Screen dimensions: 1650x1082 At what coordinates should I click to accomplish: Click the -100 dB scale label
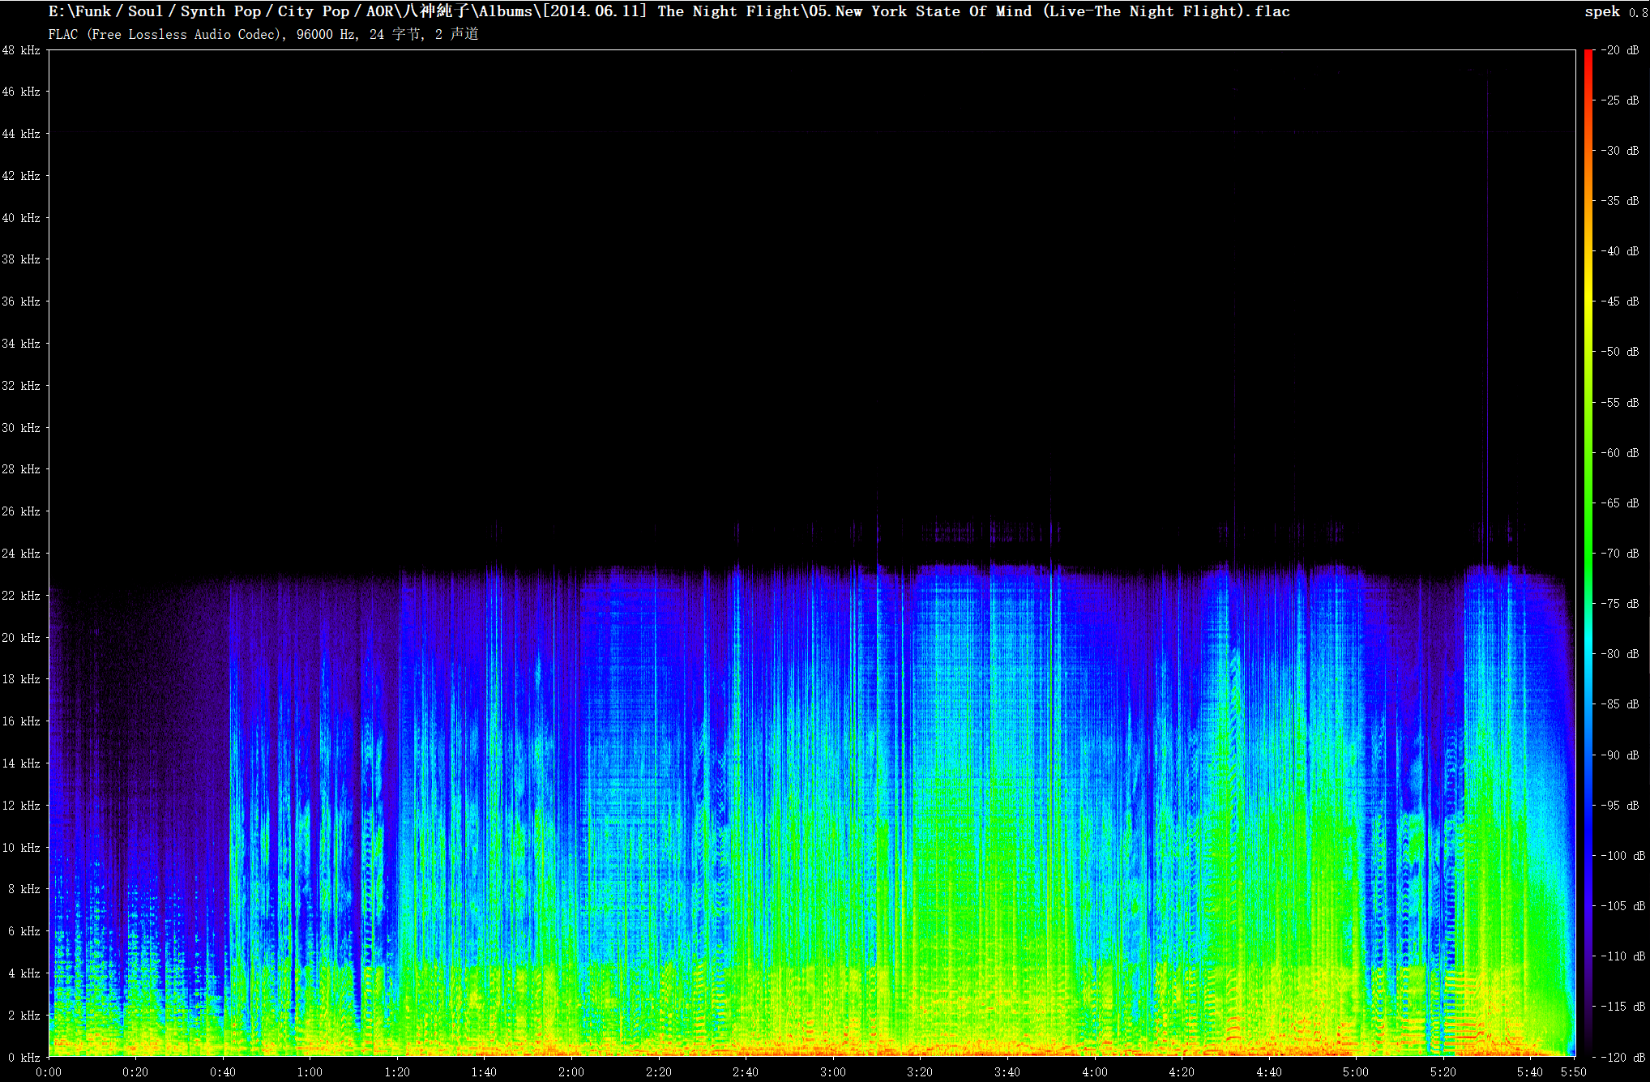1623,856
